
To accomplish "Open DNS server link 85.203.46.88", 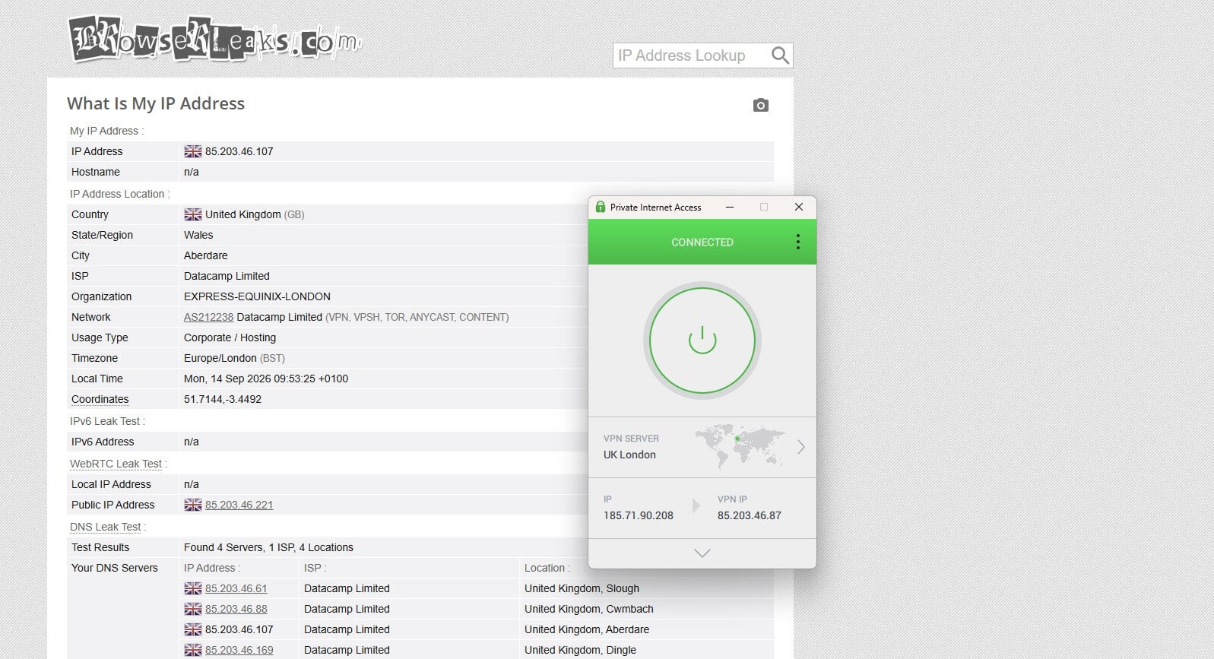I will tap(236, 609).
